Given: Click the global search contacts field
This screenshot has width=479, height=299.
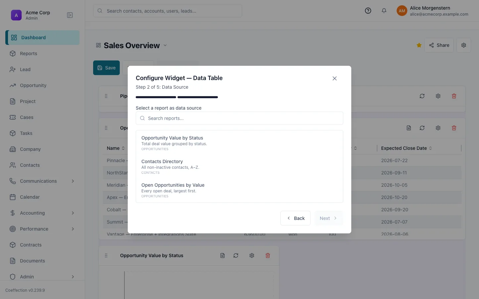Looking at the screenshot, I should (168, 11).
